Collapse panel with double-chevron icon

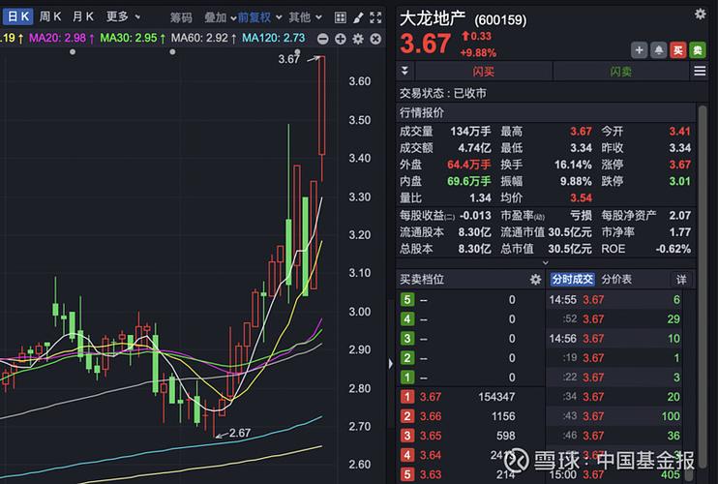[404, 71]
